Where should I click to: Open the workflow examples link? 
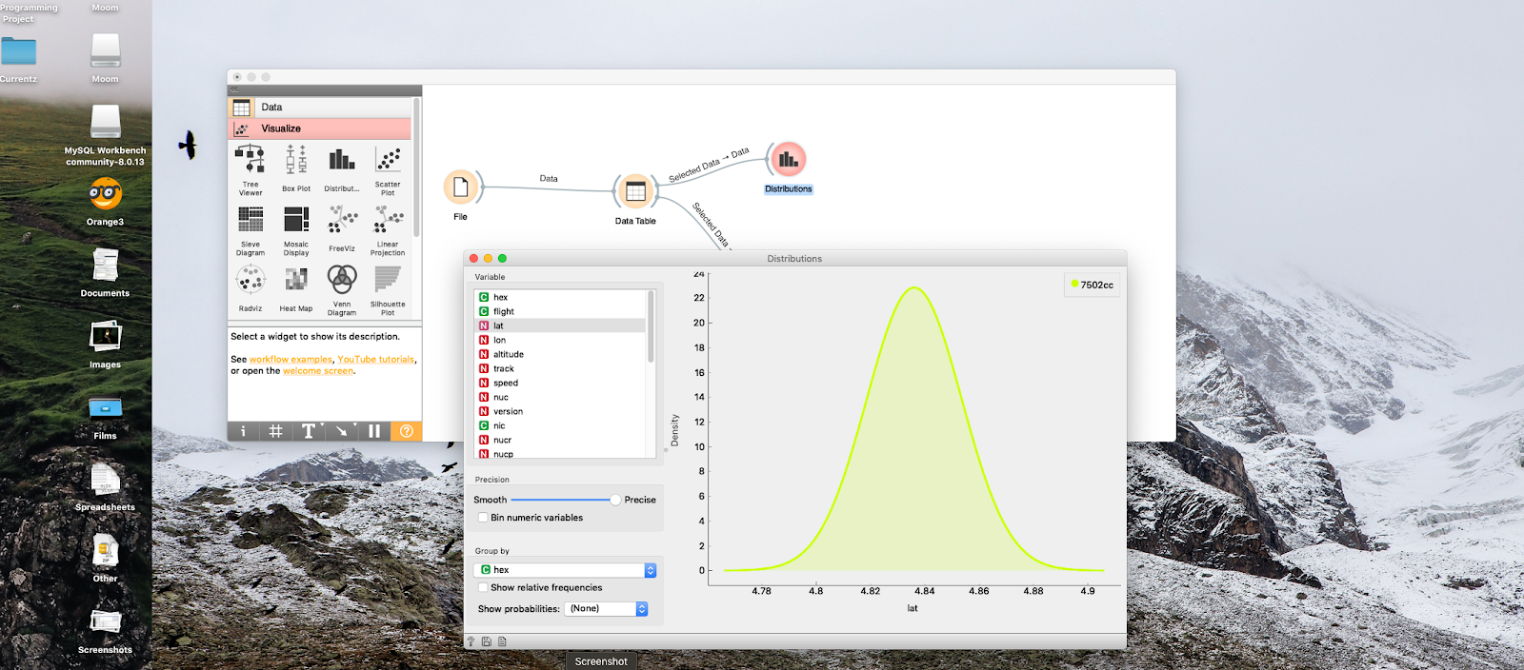tap(291, 360)
